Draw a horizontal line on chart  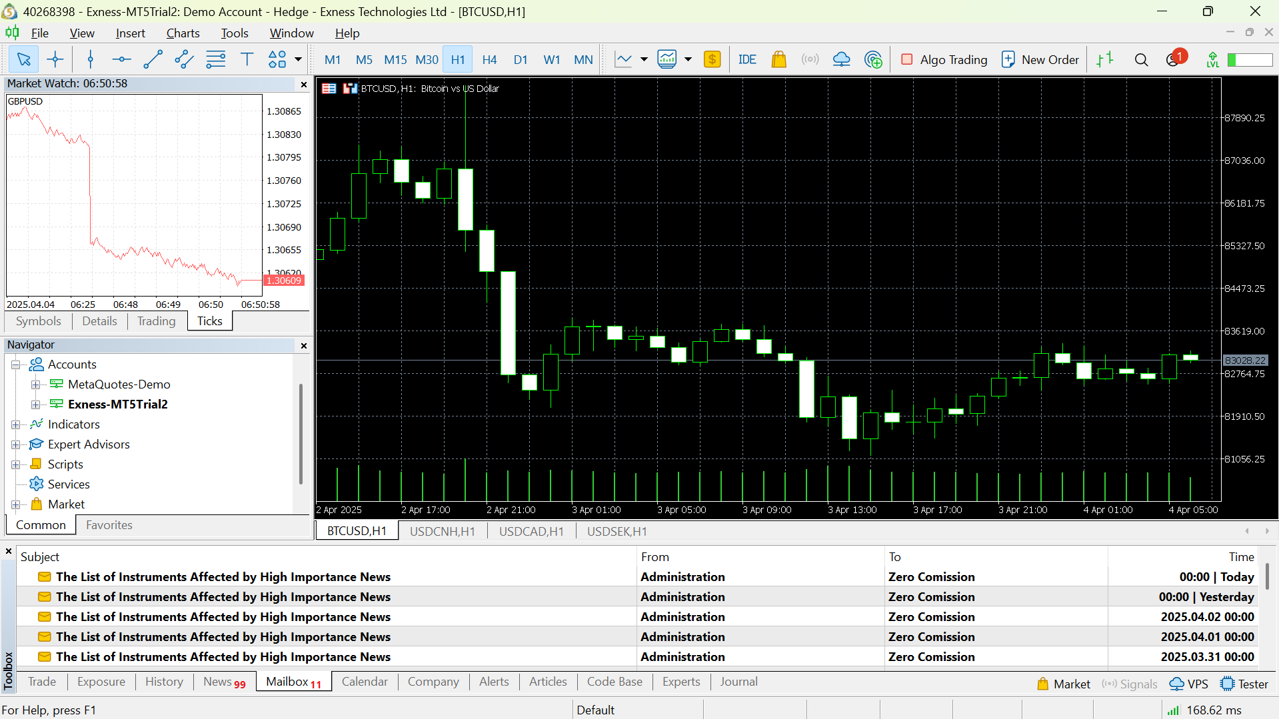pos(121,60)
